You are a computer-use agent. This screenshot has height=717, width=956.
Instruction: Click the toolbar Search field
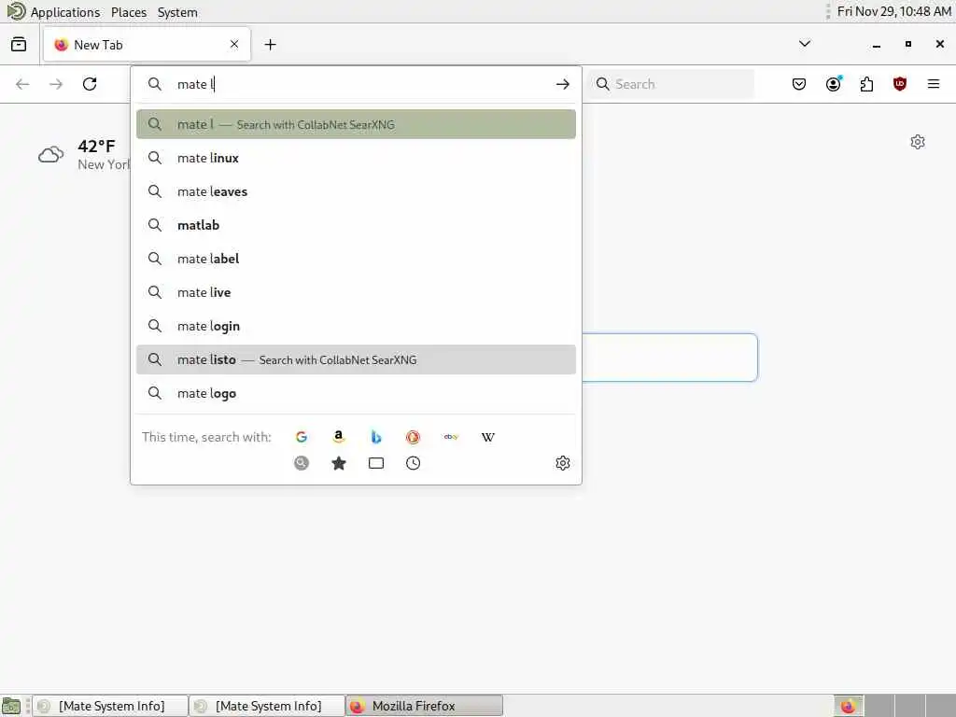click(x=671, y=84)
